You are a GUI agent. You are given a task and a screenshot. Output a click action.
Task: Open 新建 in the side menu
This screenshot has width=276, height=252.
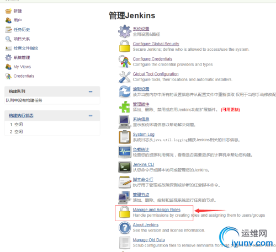click(x=18, y=11)
